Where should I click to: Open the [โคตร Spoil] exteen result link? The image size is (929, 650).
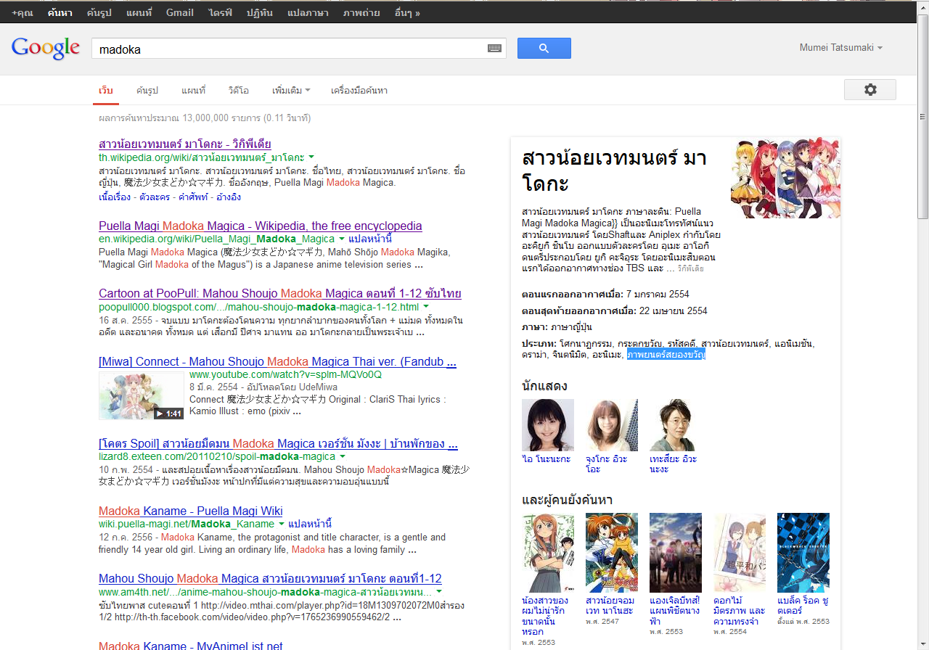tap(278, 444)
